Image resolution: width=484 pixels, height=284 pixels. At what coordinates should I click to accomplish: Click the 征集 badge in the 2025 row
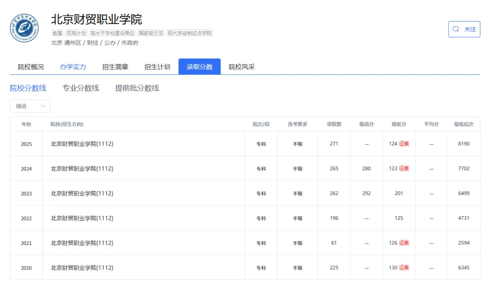pos(404,144)
